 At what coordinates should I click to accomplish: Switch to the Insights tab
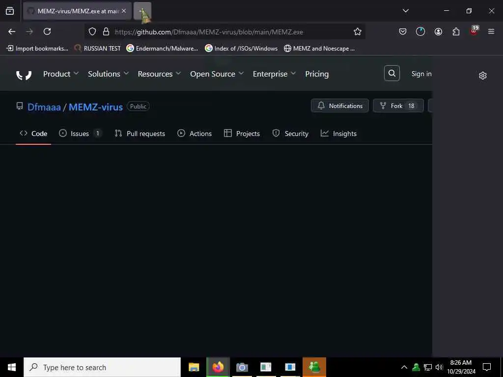point(338,134)
